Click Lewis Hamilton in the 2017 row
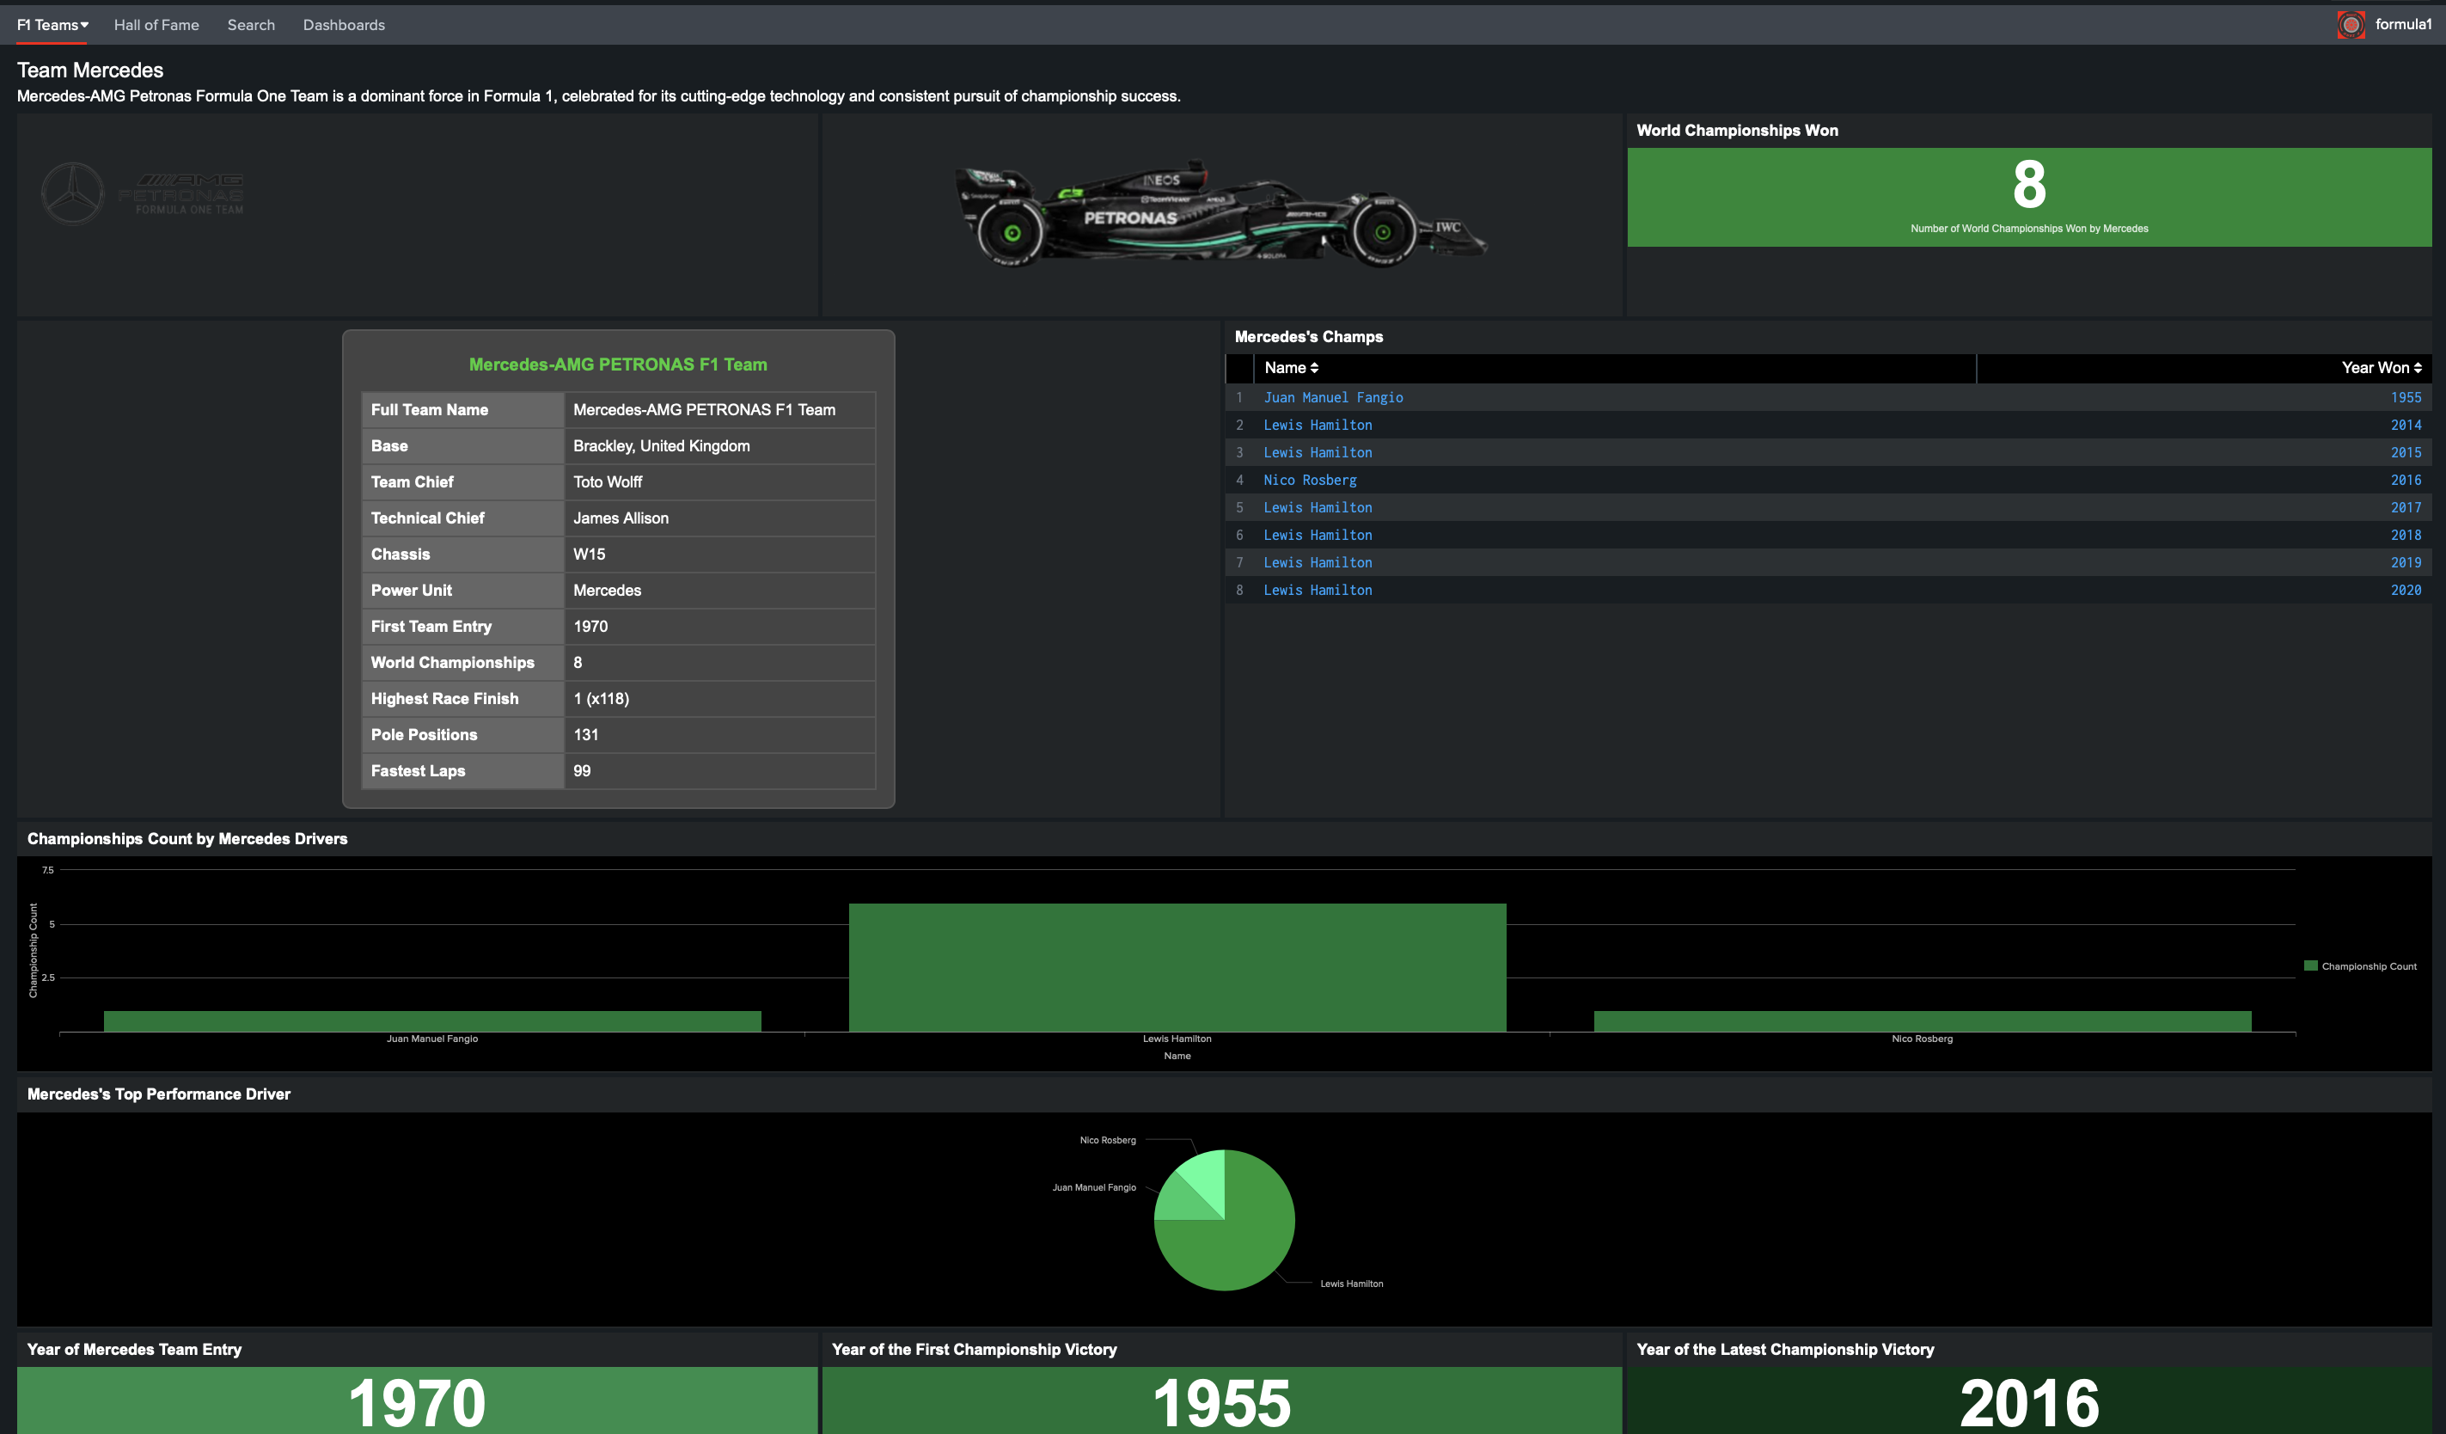This screenshot has height=1434, width=2446. 1318,508
